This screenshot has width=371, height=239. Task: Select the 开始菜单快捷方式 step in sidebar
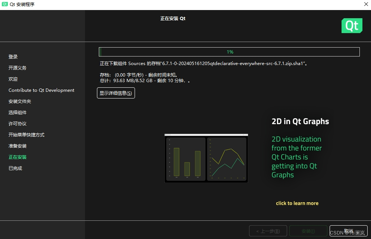[26, 135]
